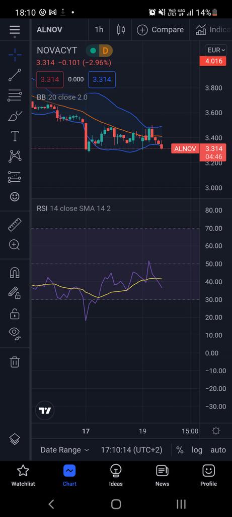Expand the Date Range dropdown
232x517 pixels.
(65, 450)
